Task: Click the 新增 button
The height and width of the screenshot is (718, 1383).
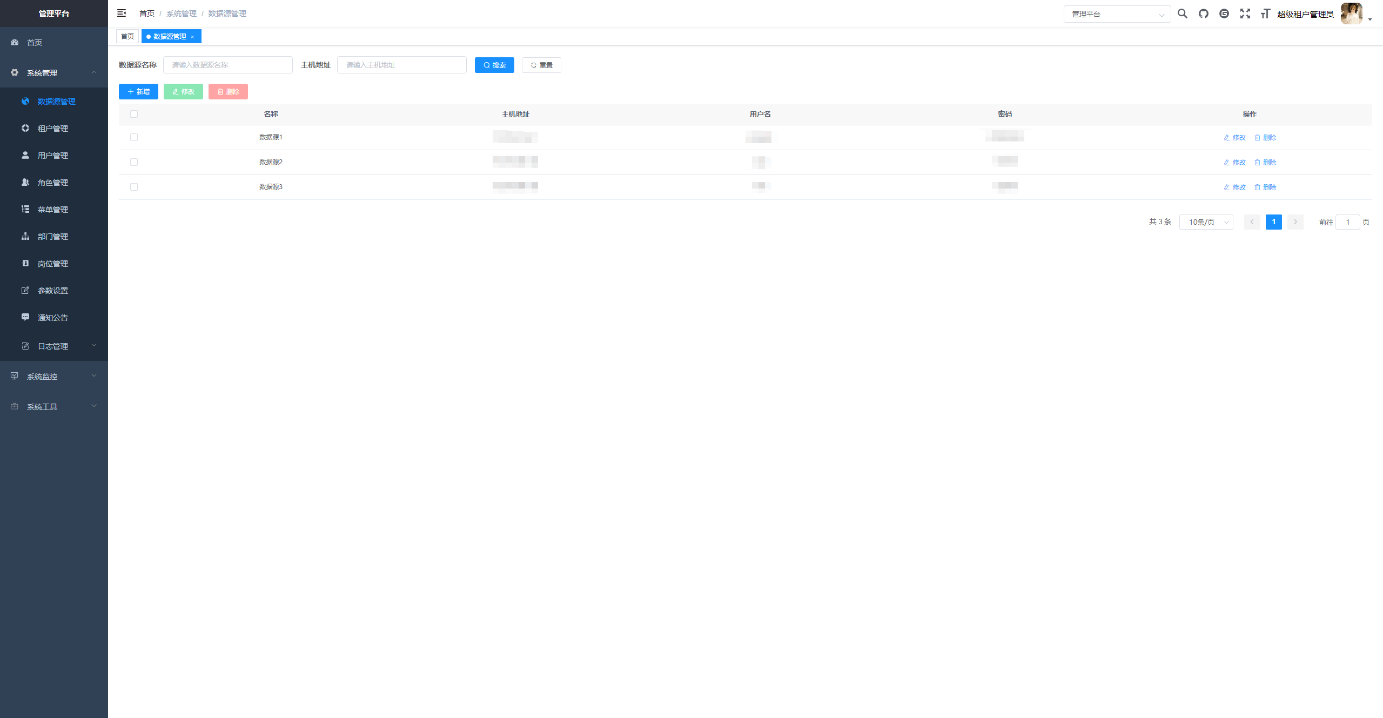Action: click(x=138, y=91)
